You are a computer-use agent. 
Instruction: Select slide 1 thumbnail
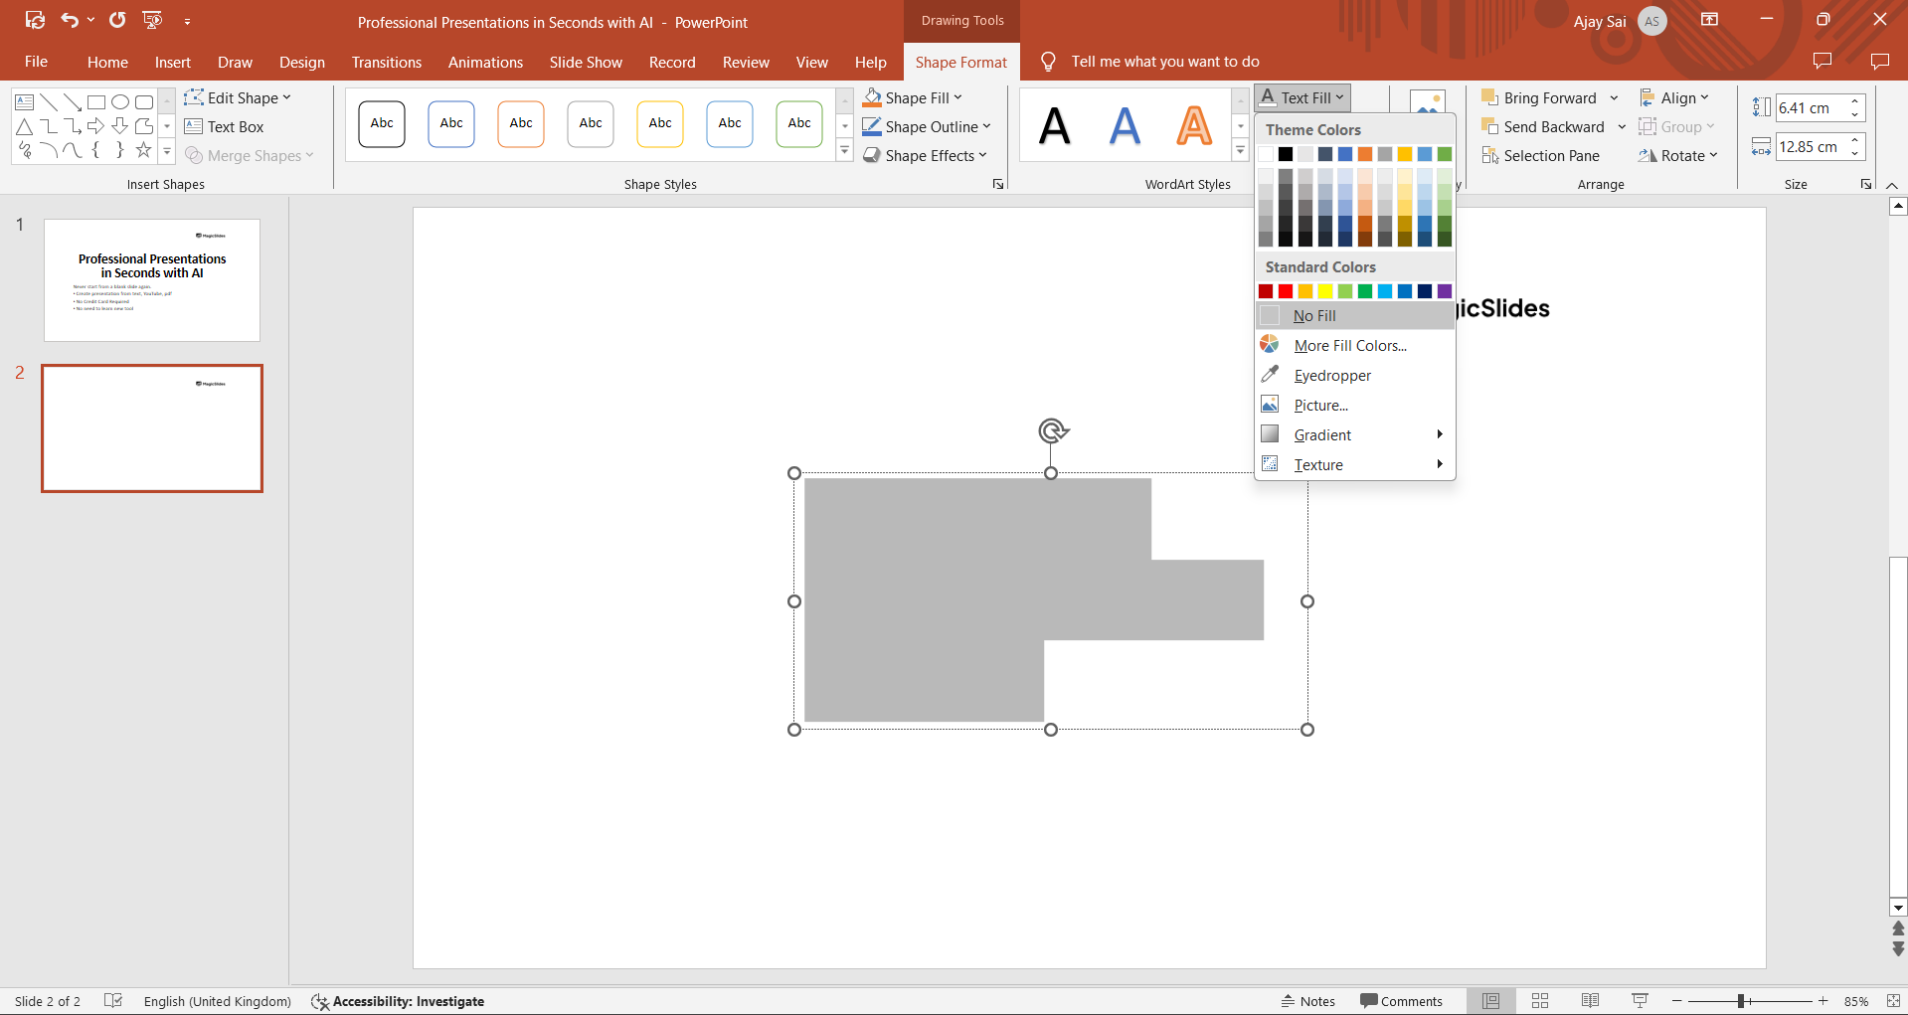152,280
